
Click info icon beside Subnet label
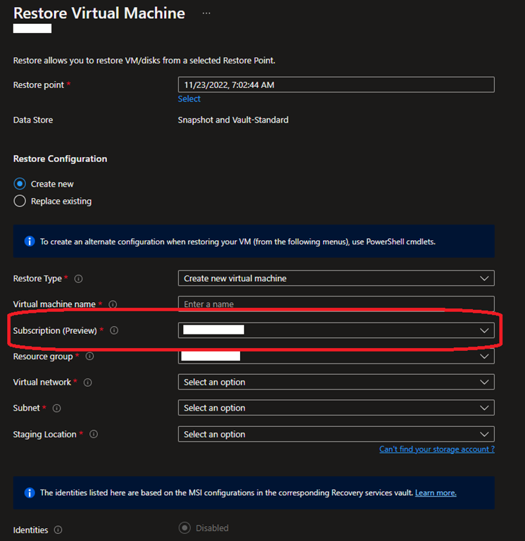[x=57, y=409]
